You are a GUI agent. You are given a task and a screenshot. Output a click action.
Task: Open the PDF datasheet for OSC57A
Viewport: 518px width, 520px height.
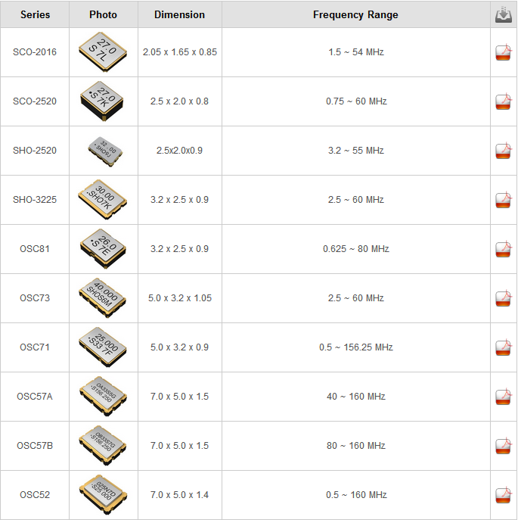(x=503, y=397)
